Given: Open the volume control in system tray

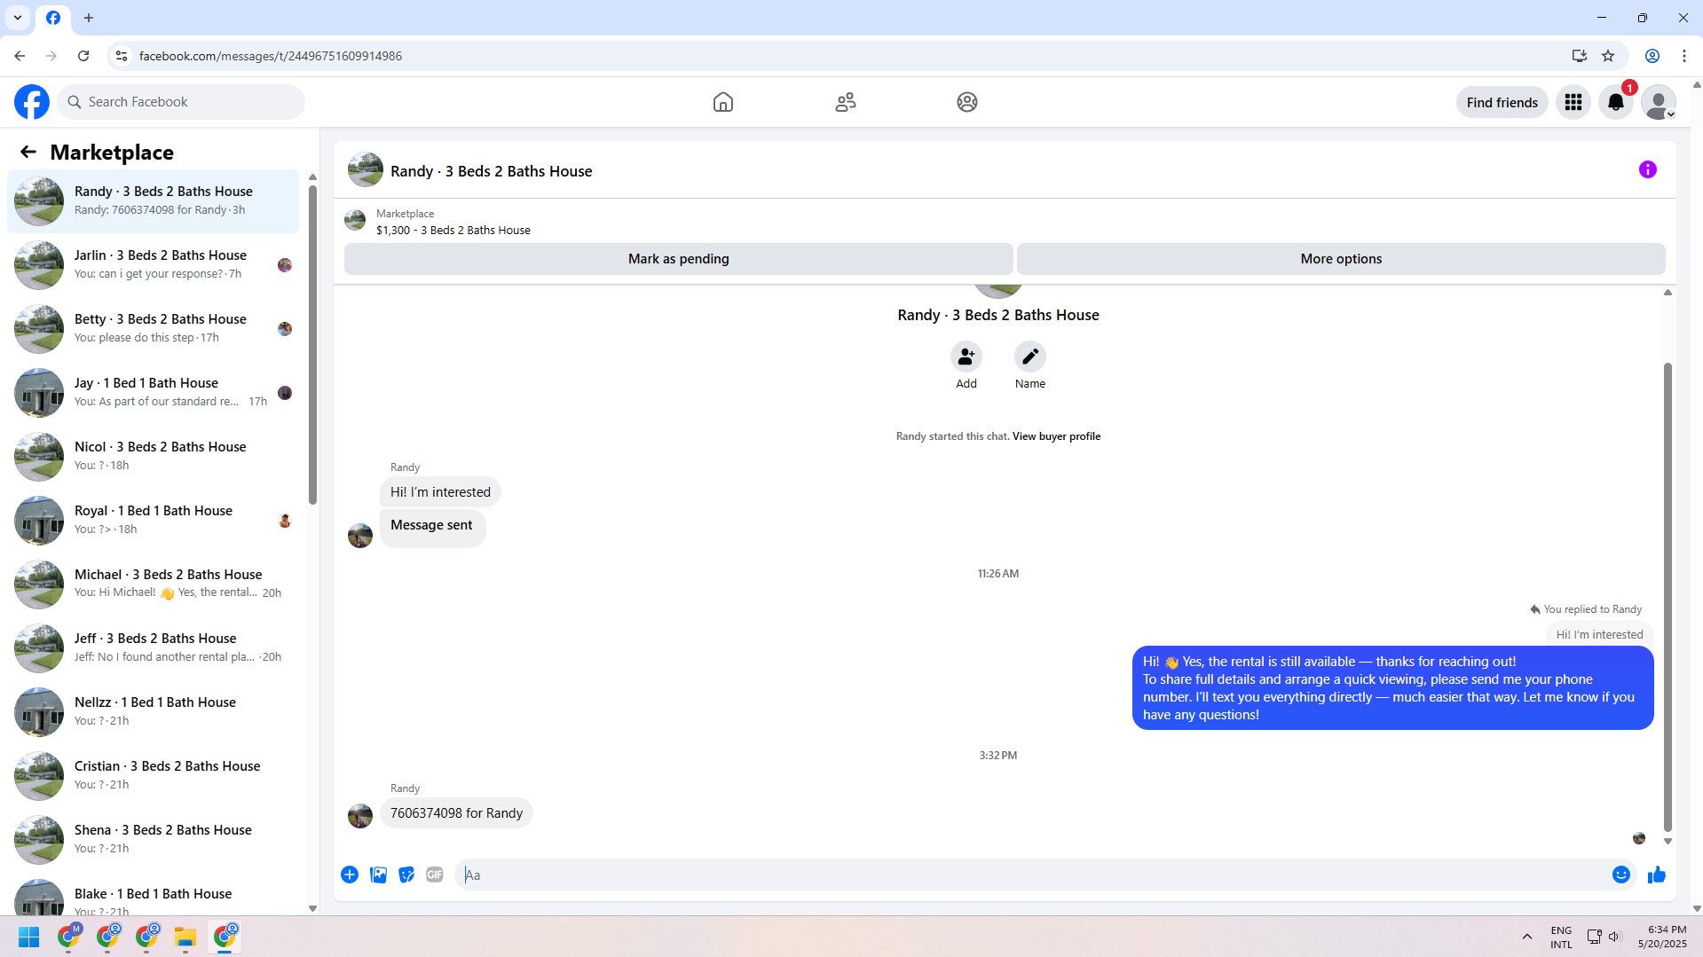Looking at the screenshot, I should (1614, 937).
